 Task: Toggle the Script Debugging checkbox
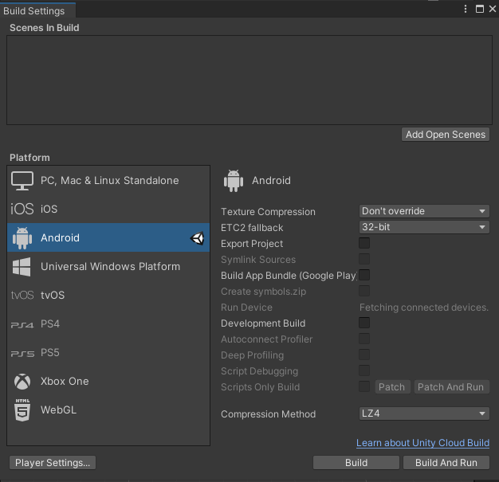[x=364, y=370]
